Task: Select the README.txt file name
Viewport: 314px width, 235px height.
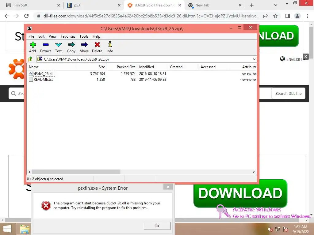Action: click(x=43, y=79)
